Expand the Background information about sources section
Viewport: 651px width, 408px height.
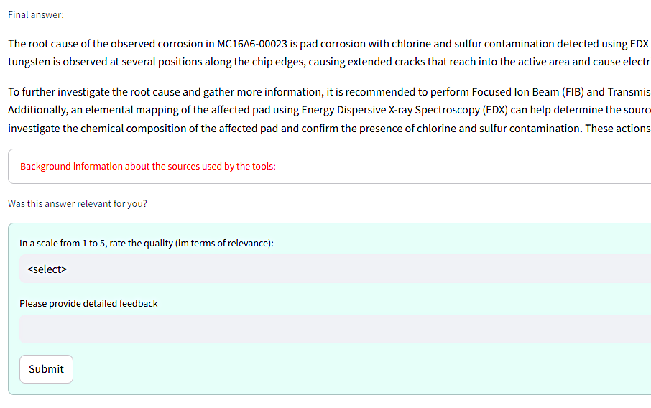[148, 167]
